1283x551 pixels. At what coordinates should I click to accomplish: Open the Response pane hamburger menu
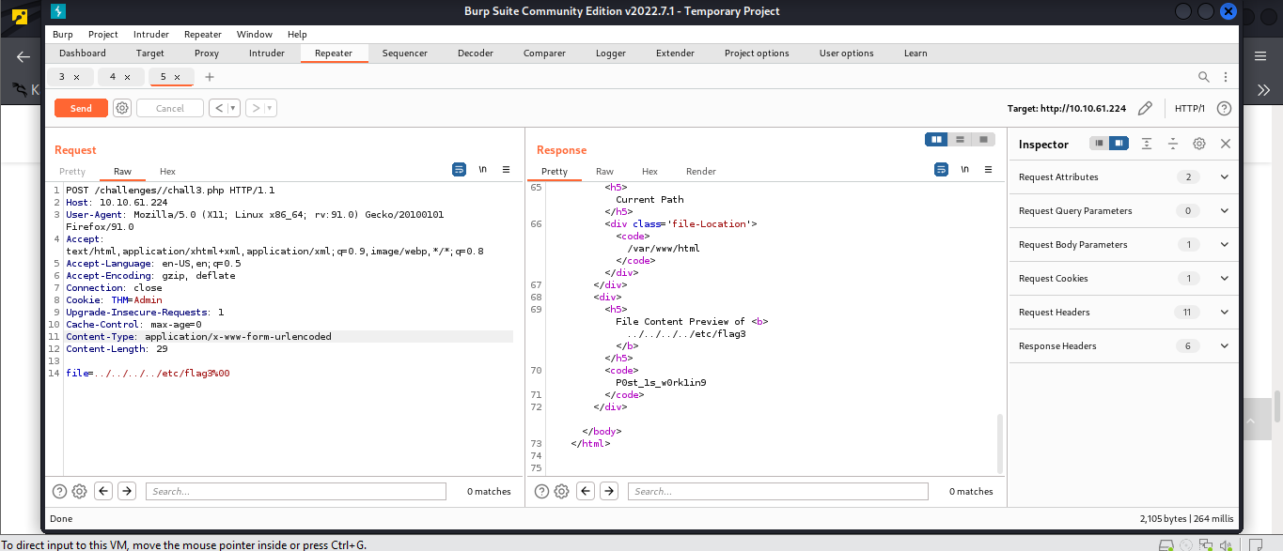(x=988, y=170)
